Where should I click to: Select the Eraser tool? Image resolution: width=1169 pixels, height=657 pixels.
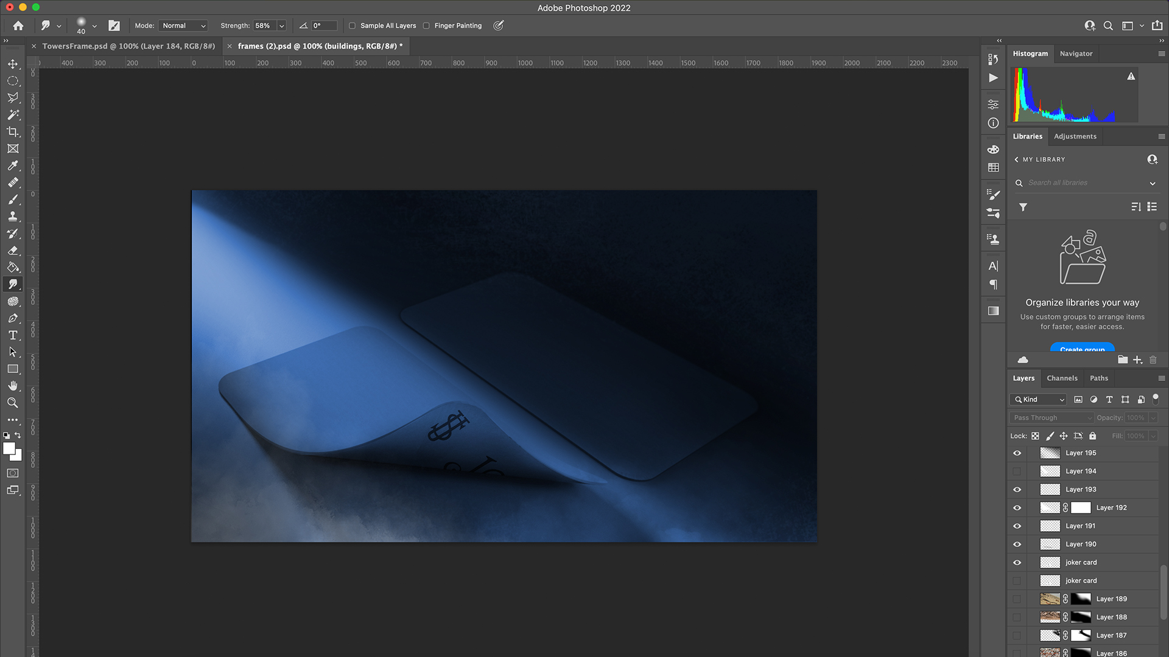12,251
